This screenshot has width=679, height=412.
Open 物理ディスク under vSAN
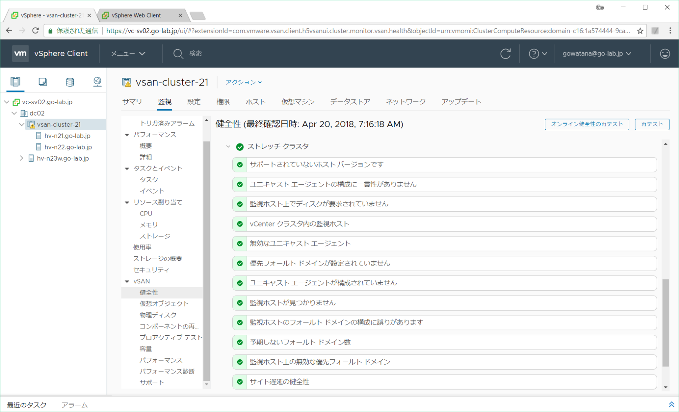(158, 315)
